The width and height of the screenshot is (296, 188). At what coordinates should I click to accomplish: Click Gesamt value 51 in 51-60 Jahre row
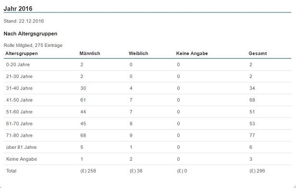point(252,112)
